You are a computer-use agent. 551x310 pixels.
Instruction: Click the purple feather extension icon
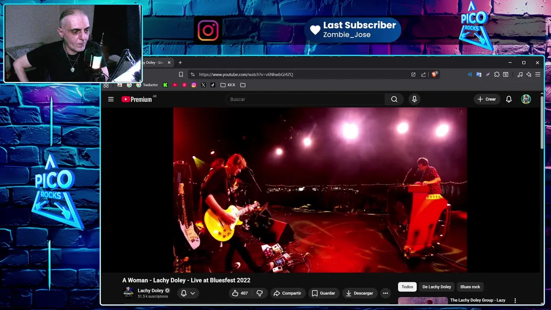pyautogui.click(x=488, y=74)
